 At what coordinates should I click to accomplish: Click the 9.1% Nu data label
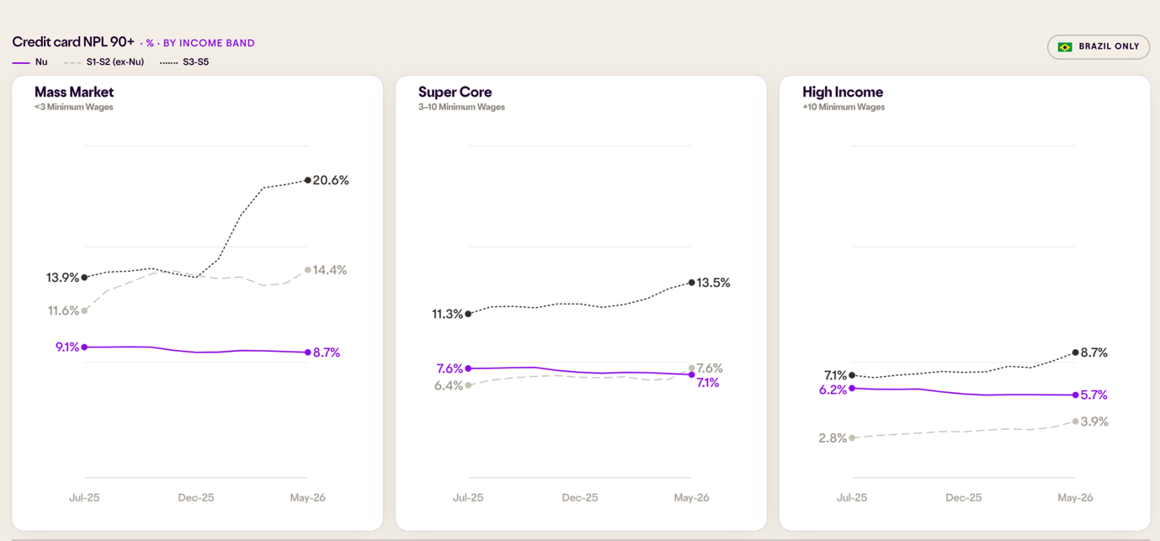coord(67,347)
